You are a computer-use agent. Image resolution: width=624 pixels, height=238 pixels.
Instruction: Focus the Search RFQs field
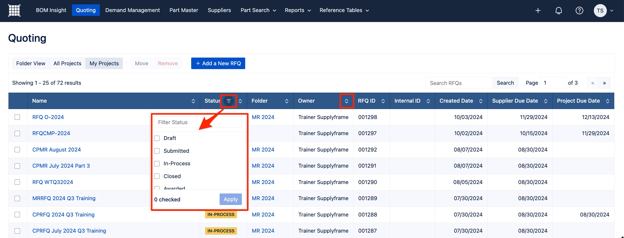point(459,83)
